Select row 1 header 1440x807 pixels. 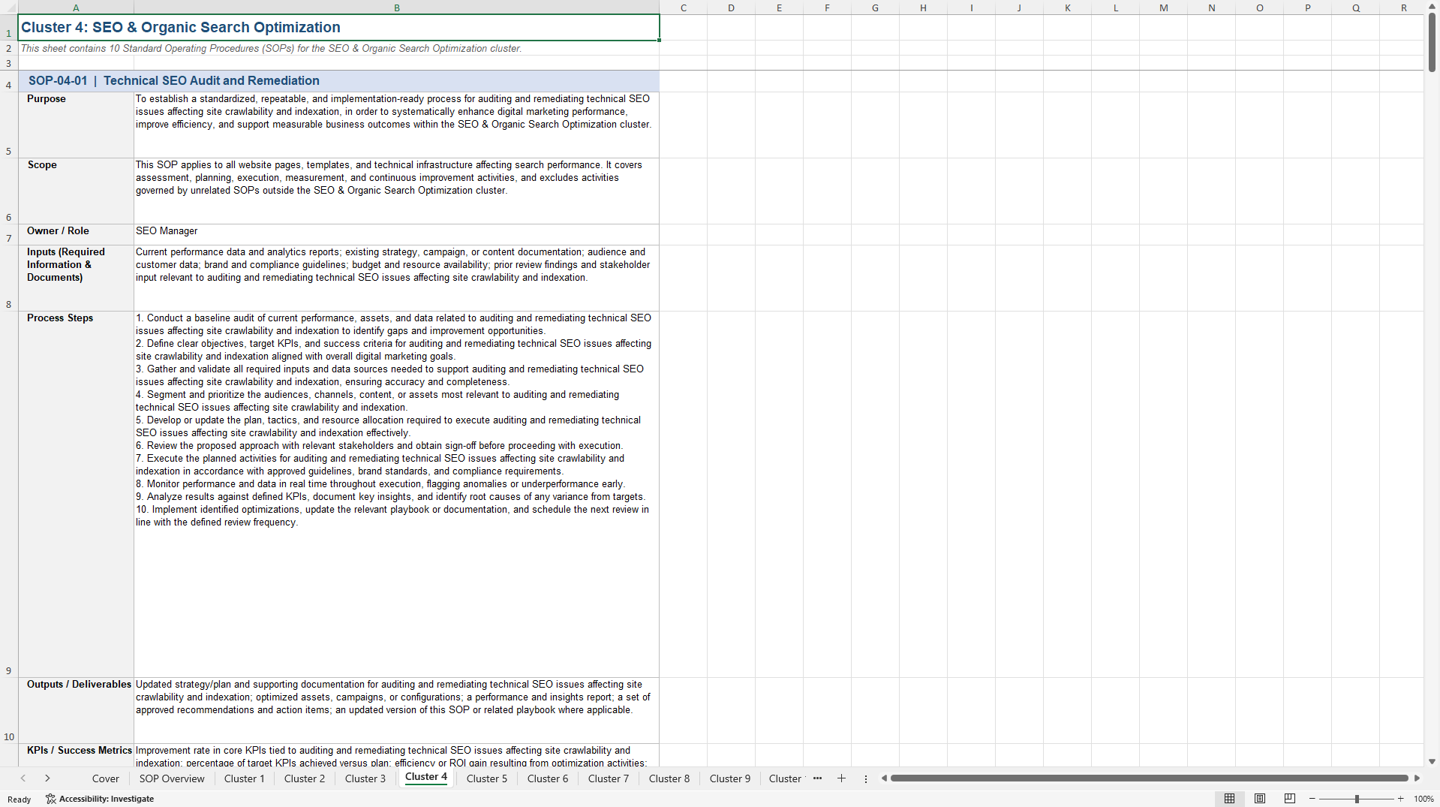tap(9, 28)
